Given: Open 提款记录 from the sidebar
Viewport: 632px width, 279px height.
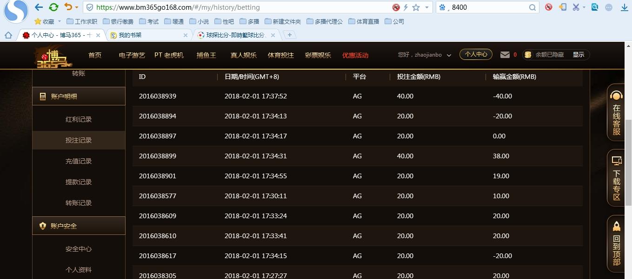Looking at the screenshot, I should click(x=79, y=182).
